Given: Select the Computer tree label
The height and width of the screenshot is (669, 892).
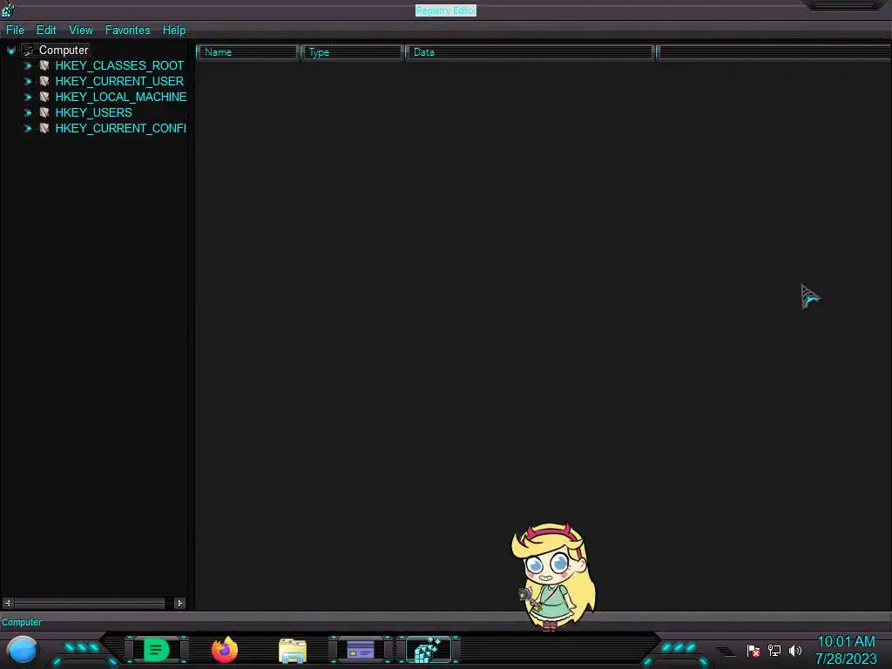Looking at the screenshot, I should (x=64, y=50).
